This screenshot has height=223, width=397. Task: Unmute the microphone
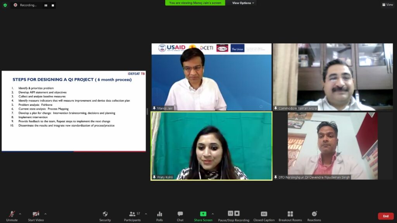click(12, 214)
